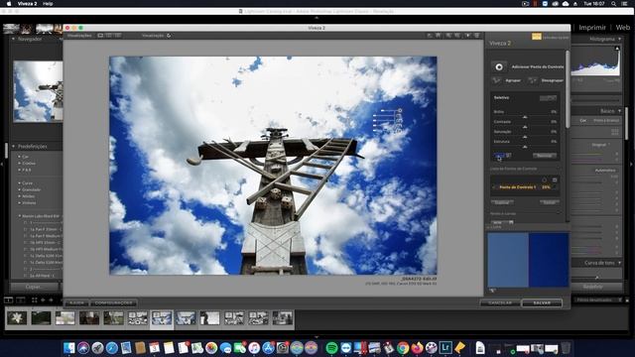The height and width of the screenshot is (357, 635).
Task: Collapse the Curva de tons panel
Action: pyautogui.click(x=619, y=263)
